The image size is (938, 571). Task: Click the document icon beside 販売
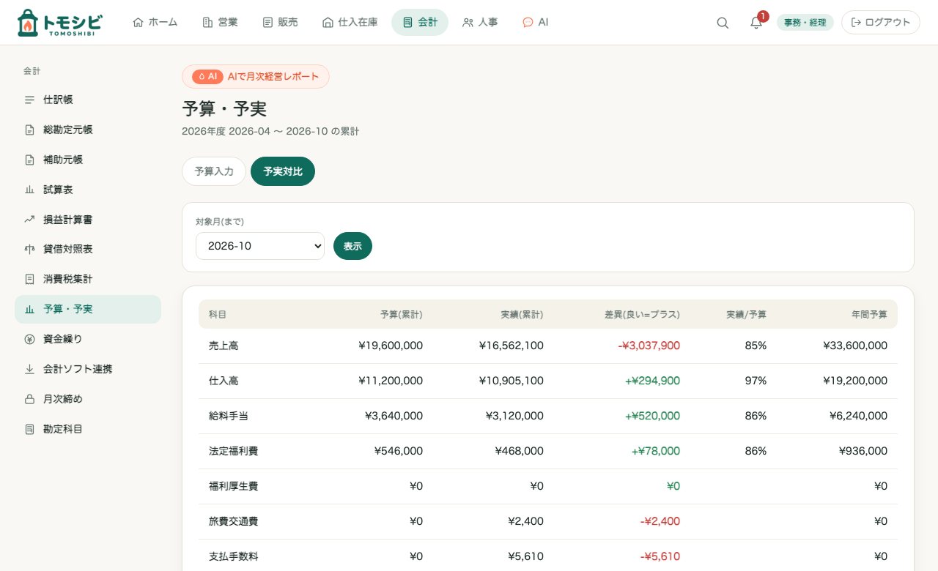(267, 22)
